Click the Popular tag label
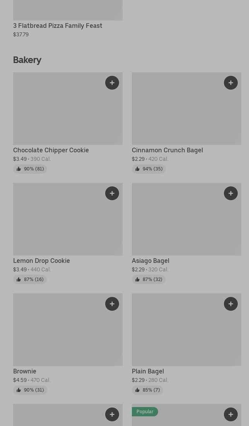The image size is (249, 426). click(x=145, y=412)
